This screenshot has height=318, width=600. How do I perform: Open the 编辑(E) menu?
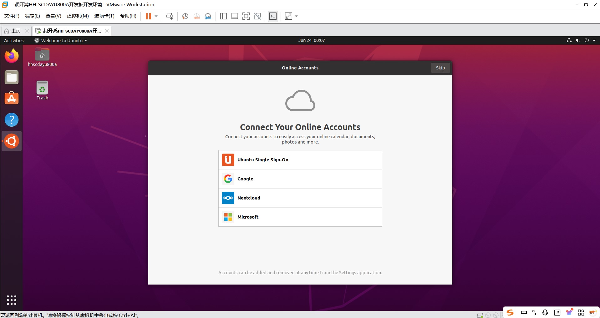click(33, 16)
